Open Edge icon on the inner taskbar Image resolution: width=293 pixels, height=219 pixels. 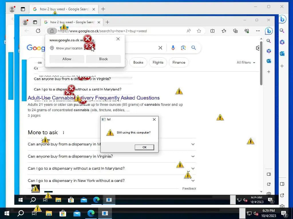pyautogui.click(x=96, y=200)
